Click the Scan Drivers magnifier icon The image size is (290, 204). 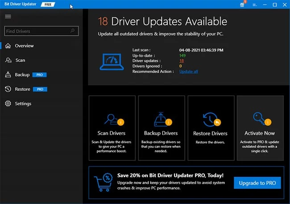pos(114,120)
